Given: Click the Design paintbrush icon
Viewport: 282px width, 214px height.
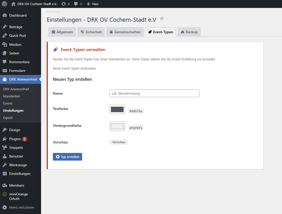Looking at the screenshot, I should [5, 130].
